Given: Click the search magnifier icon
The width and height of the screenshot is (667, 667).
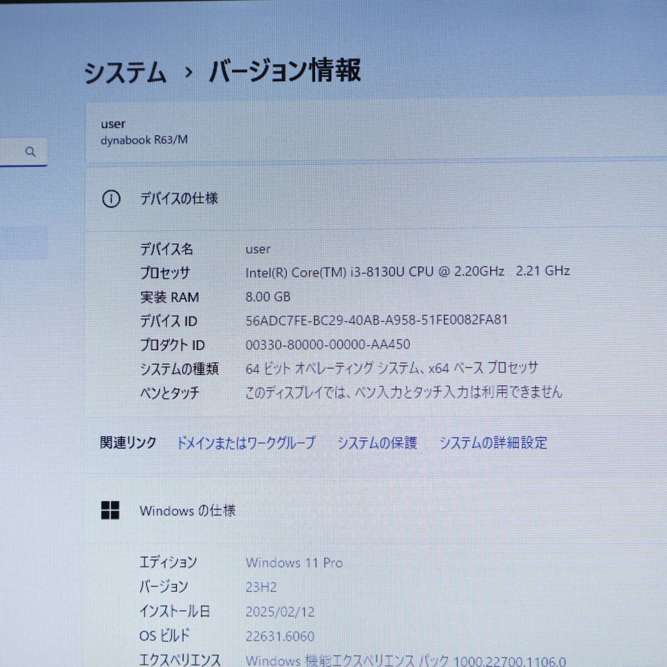Looking at the screenshot, I should click(x=31, y=151).
